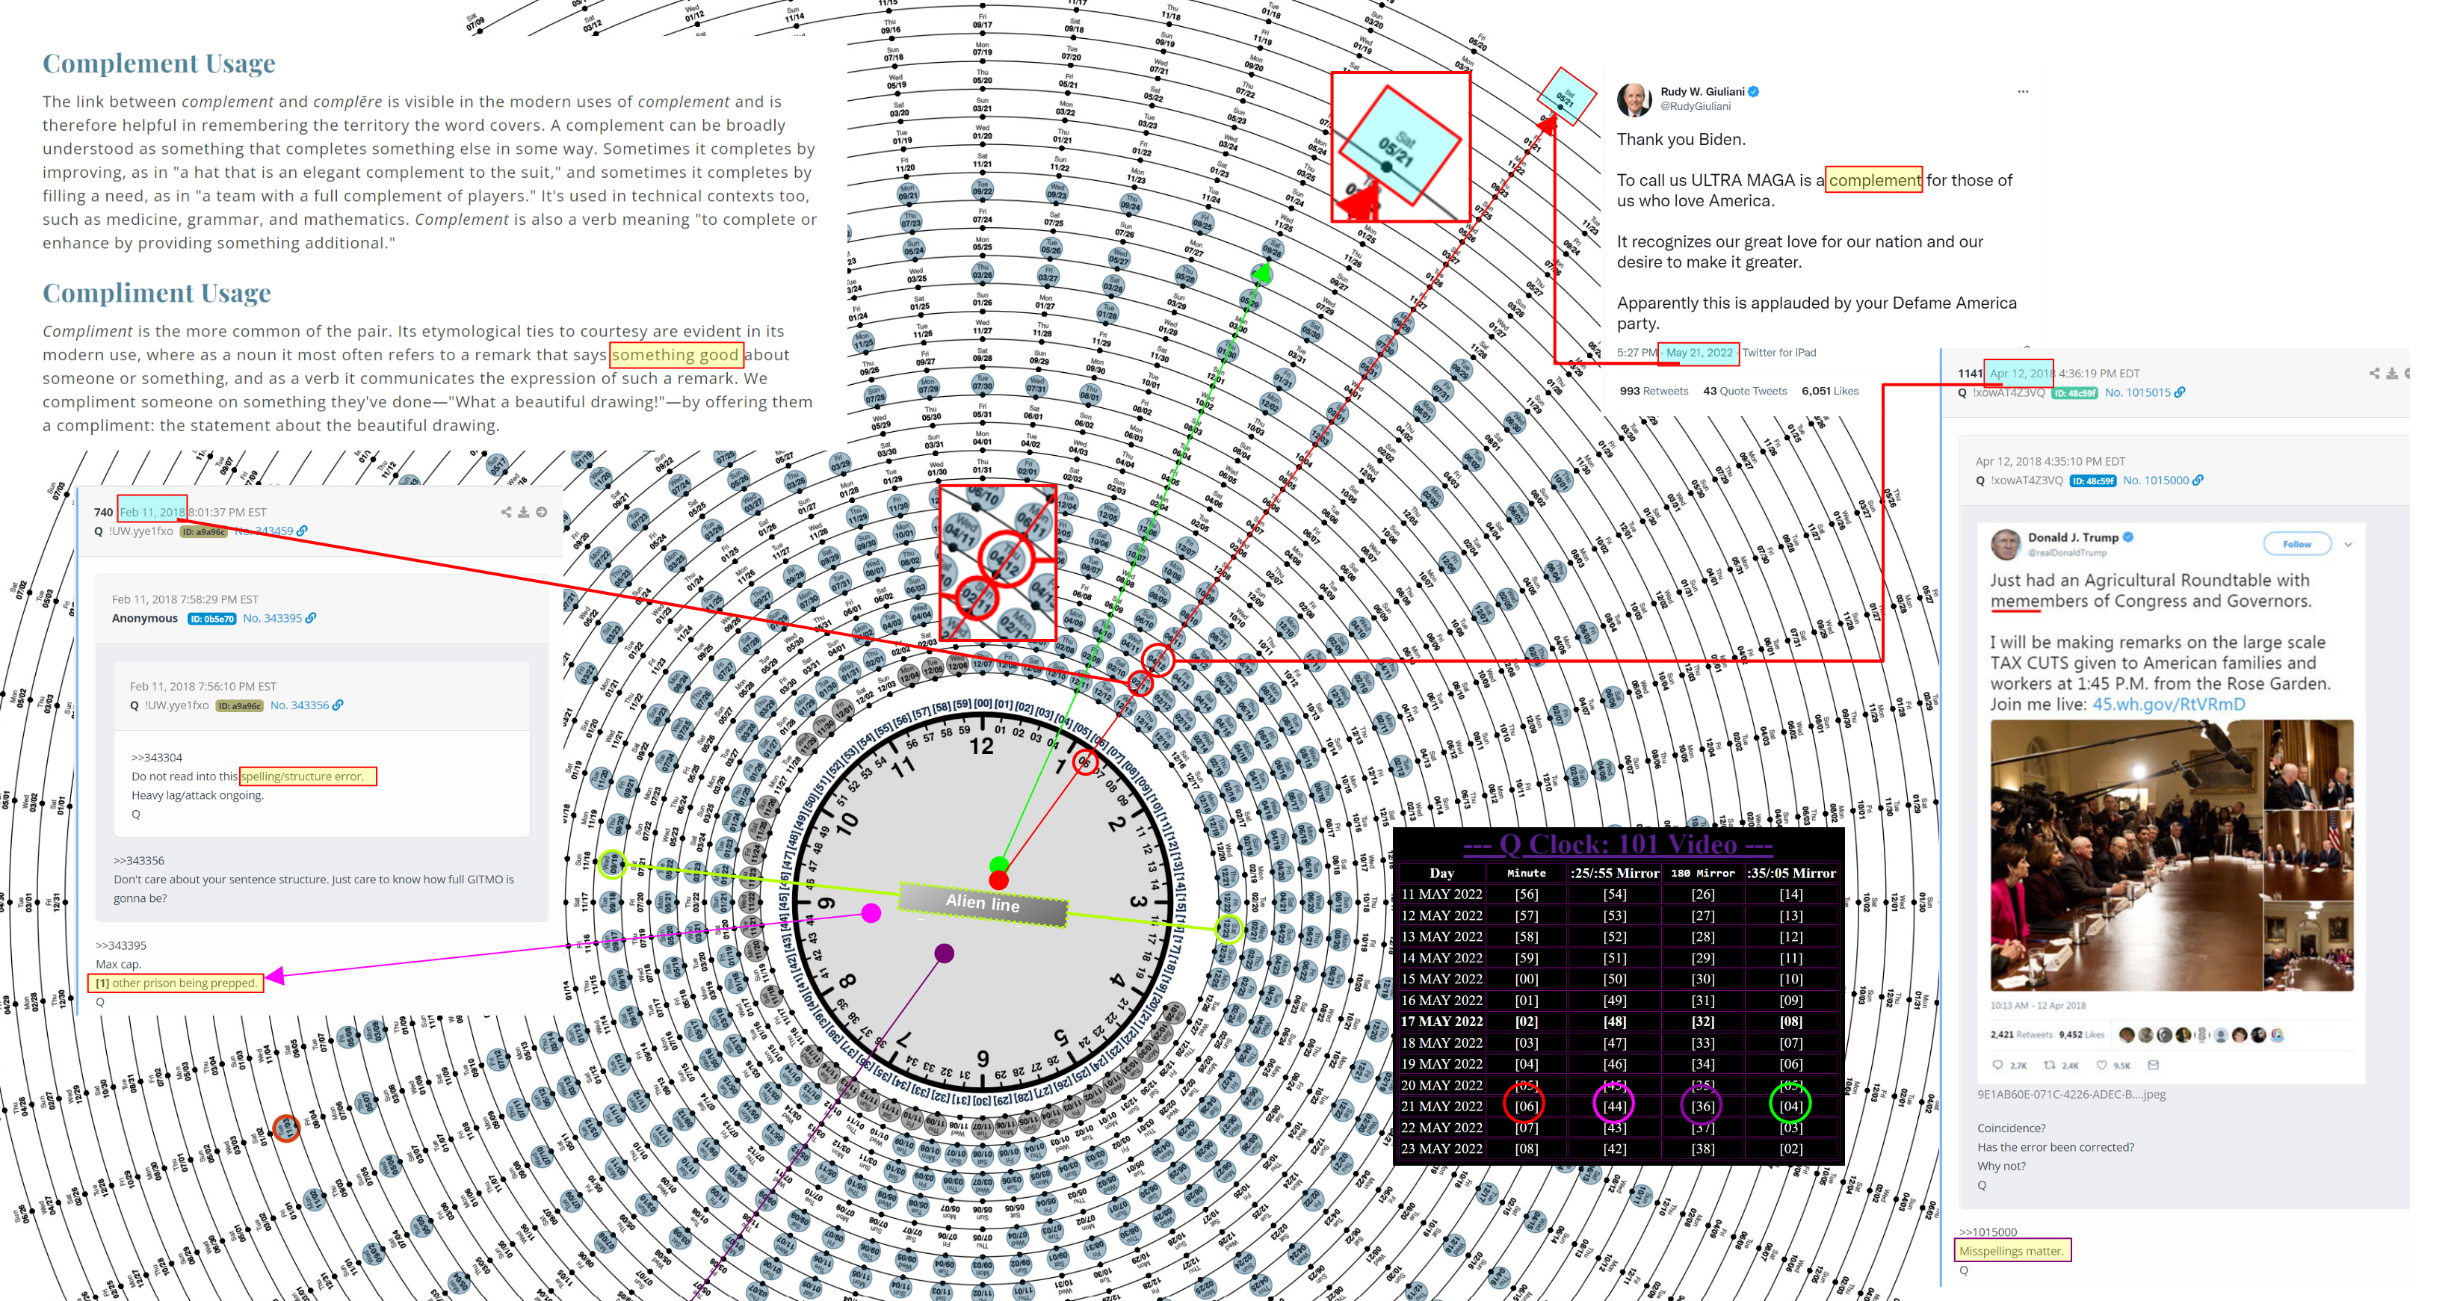The image size is (2460, 1301).
Task: Click the 6,051 Likes count
Action: [1830, 391]
